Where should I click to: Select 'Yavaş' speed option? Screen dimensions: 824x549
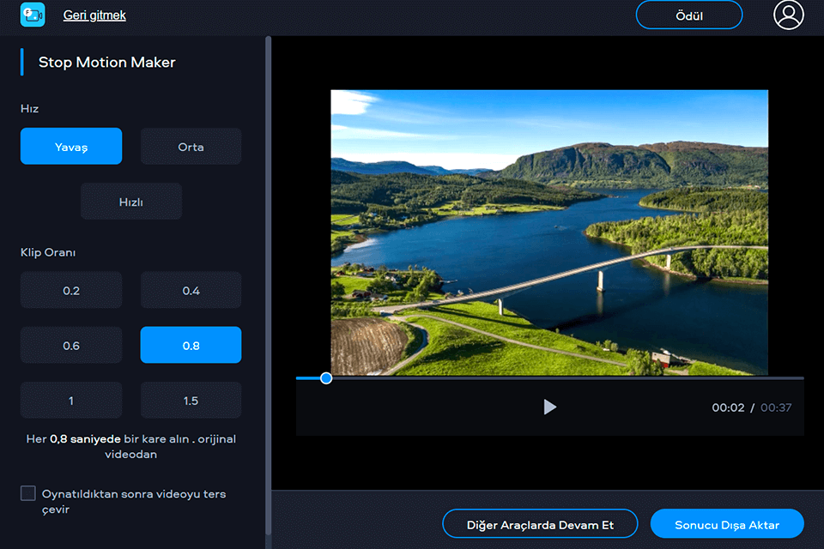[71, 147]
